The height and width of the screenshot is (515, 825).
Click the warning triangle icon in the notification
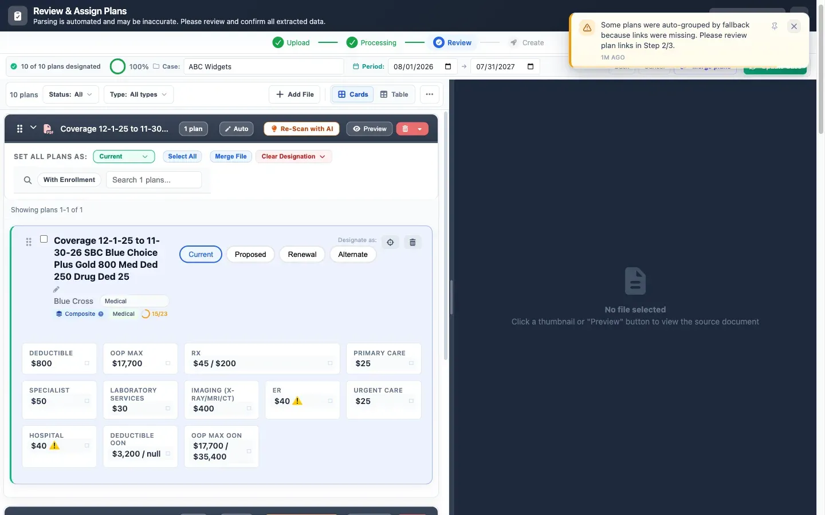(587, 27)
